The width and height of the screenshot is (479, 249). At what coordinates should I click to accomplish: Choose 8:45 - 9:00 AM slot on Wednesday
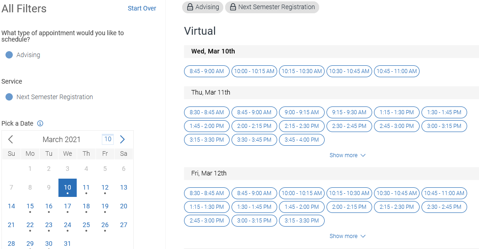coord(207,71)
